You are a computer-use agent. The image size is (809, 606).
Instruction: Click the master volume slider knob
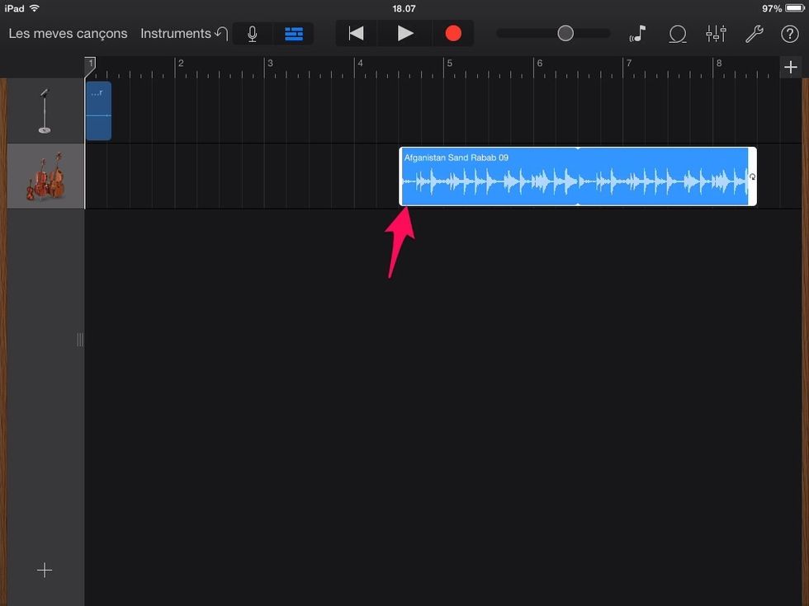(565, 34)
